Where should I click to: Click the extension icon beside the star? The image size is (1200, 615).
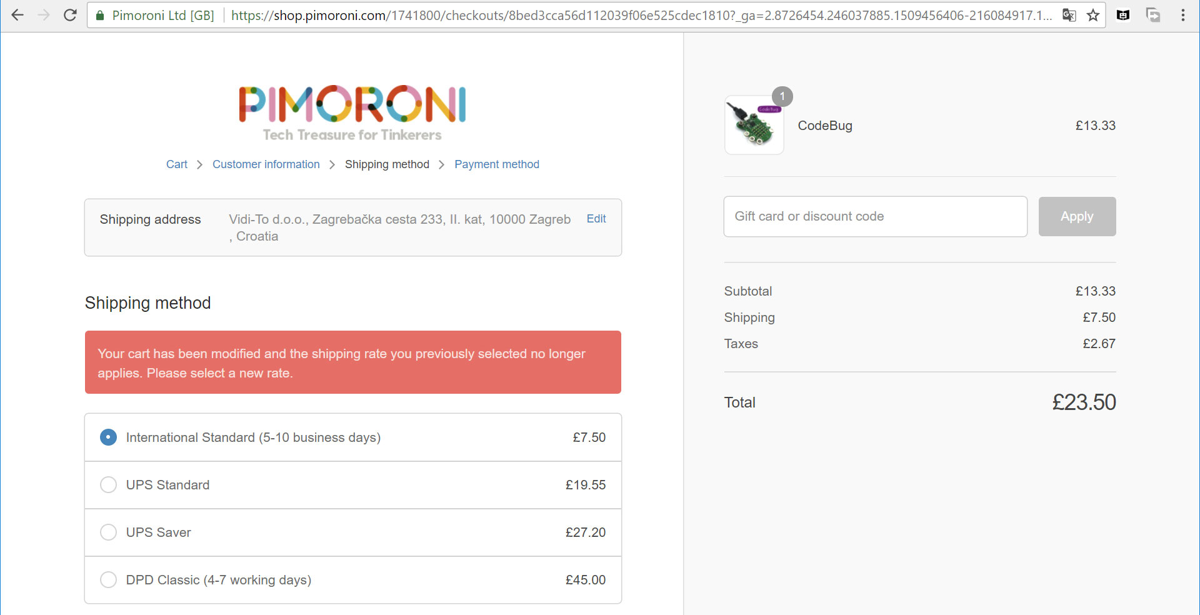(x=1123, y=15)
